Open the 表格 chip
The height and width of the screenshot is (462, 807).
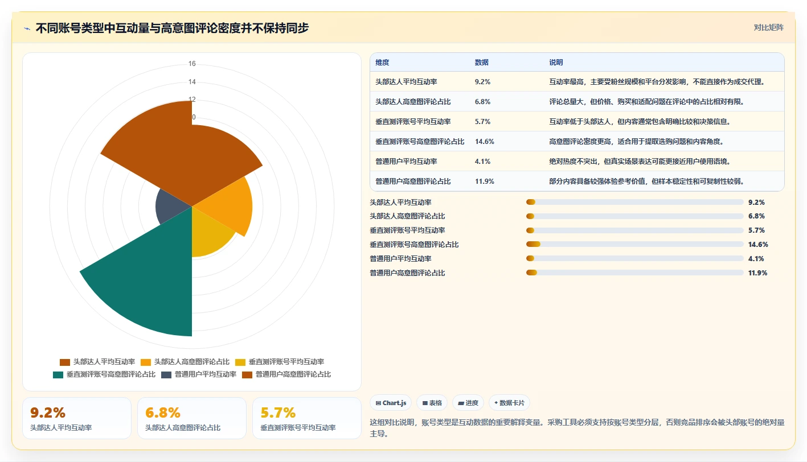point(432,403)
